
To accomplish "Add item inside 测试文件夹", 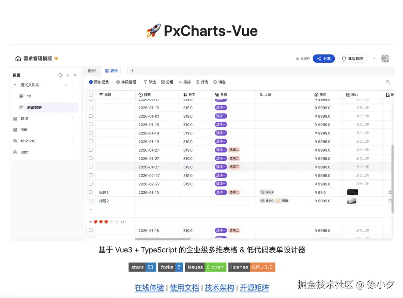I will point(66,85).
